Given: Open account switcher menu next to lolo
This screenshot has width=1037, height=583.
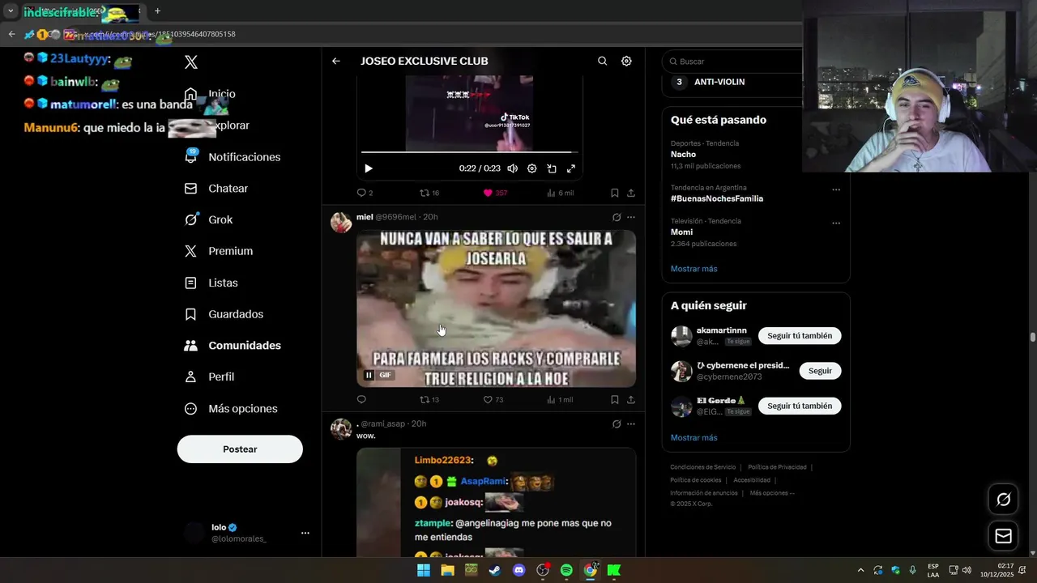Looking at the screenshot, I should (305, 533).
